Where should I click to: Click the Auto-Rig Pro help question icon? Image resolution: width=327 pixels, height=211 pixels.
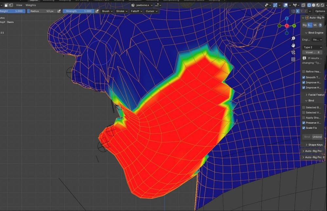pos(320,25)
